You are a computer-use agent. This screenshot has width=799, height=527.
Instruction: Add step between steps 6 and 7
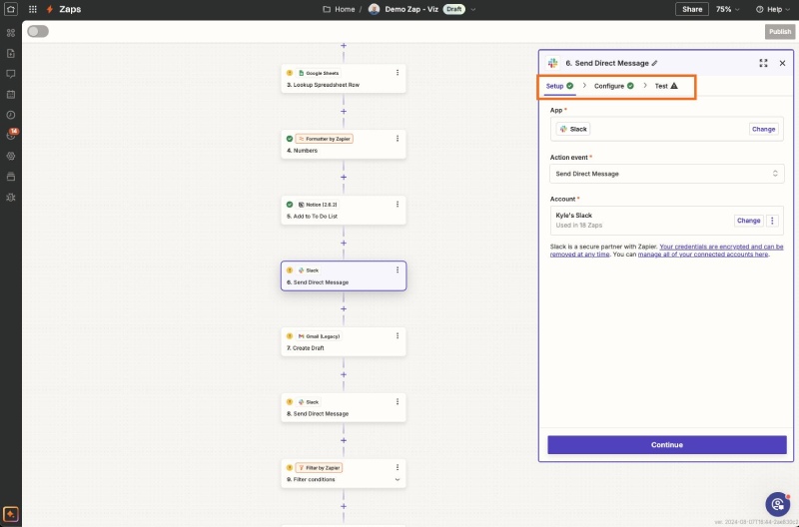coord(344,309)
